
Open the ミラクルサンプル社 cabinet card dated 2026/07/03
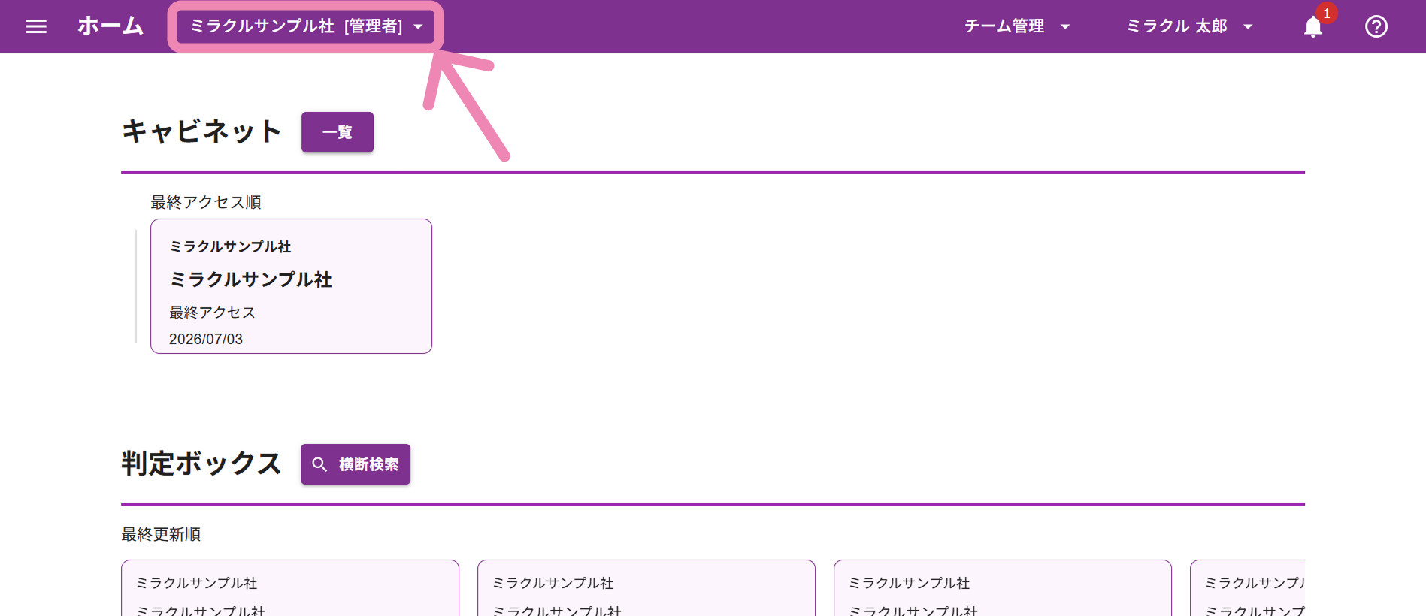[291, 286]
